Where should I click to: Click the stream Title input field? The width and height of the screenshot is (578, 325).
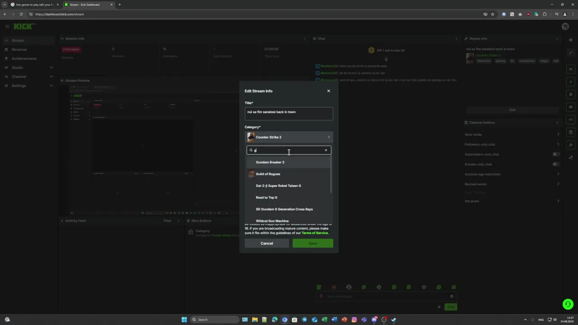pyautogui.click(x=289, y=113)
